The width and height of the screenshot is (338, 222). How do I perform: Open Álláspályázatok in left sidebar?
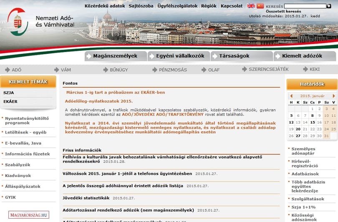click(23, 186)
